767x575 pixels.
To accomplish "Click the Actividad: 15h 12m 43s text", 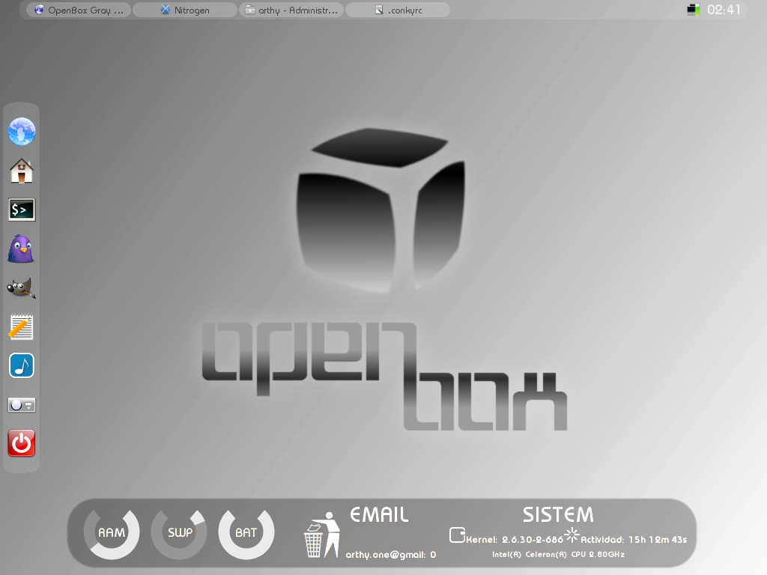I will [x=634, y=540].
